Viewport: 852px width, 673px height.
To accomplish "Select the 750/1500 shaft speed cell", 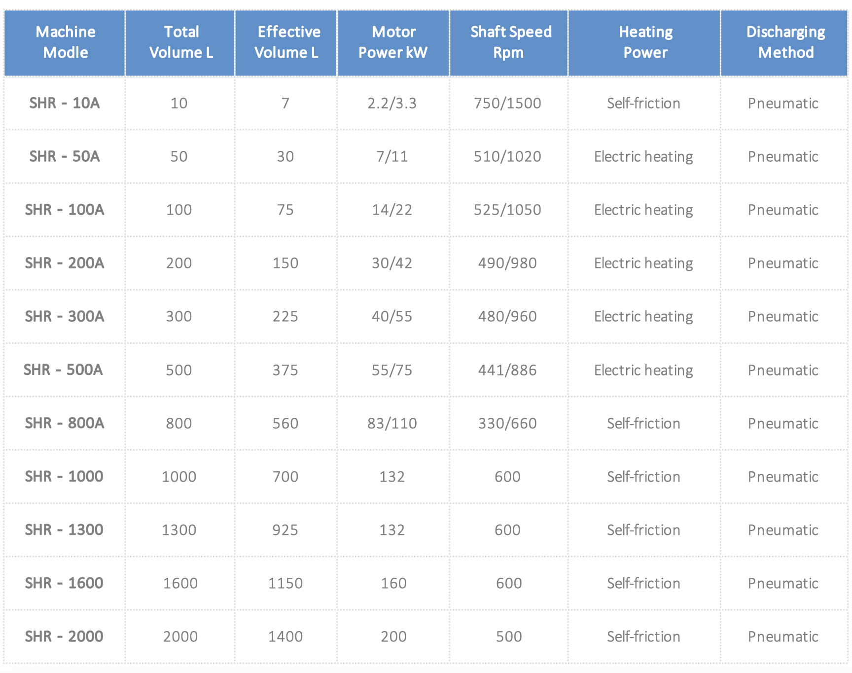I will click(x=507, y=103).
